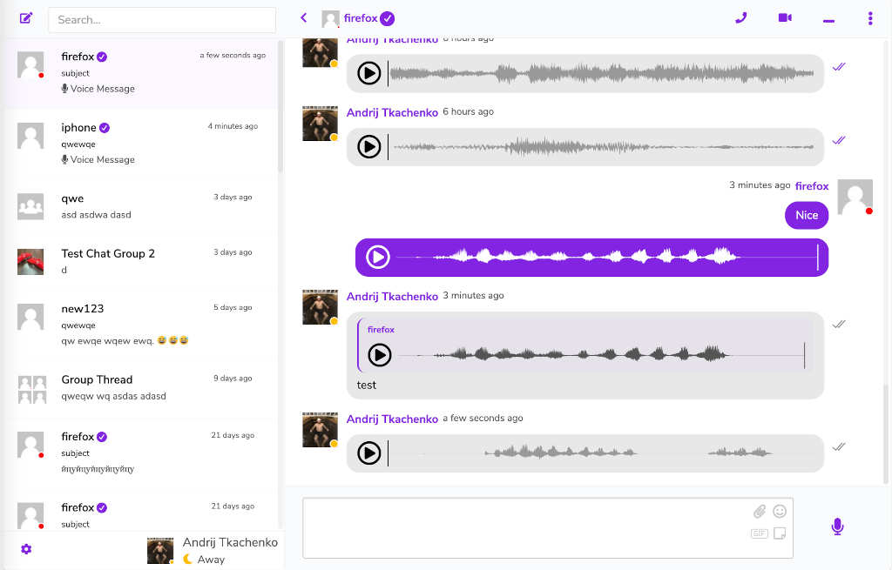Open the emoji picker

pos(780,512)
